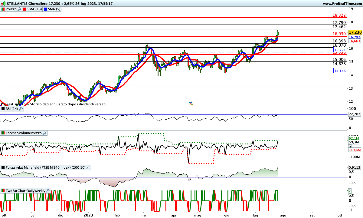The image size is (363, 218).
Task: Click the candlestick chart icon beside STELLANTIS title
Action: click(3, 4)
